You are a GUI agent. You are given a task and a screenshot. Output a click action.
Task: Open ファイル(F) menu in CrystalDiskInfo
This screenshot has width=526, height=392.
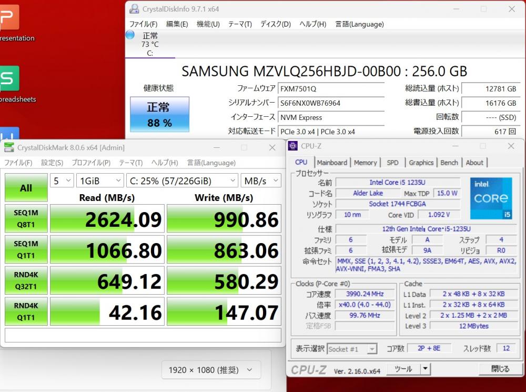(143, 24)
